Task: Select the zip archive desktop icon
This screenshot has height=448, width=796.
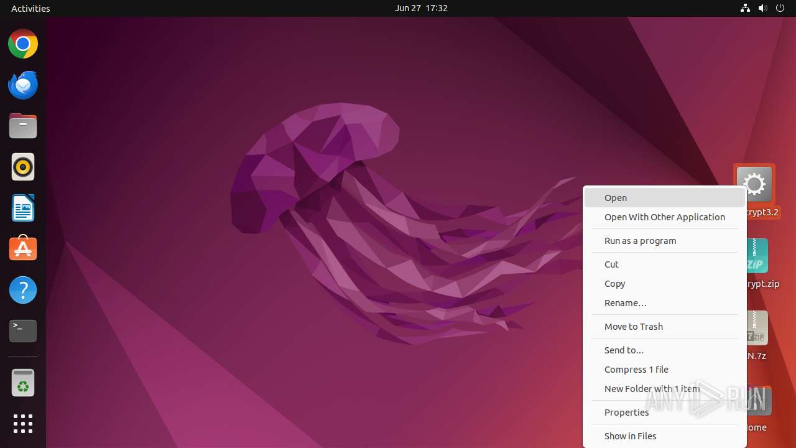Action: pyautogui.click(x=756, y=256)
